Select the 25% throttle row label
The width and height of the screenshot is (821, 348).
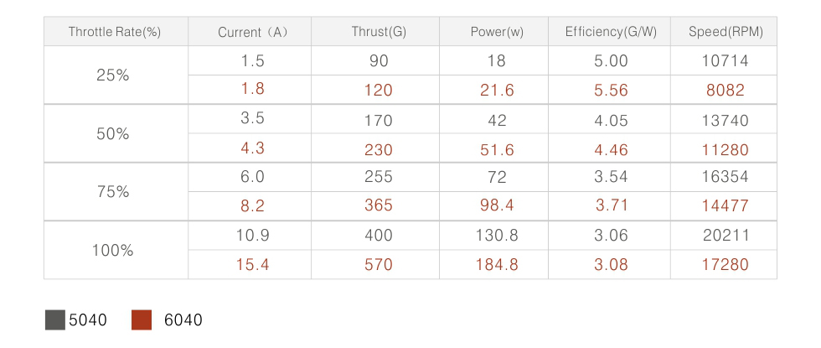113,75
